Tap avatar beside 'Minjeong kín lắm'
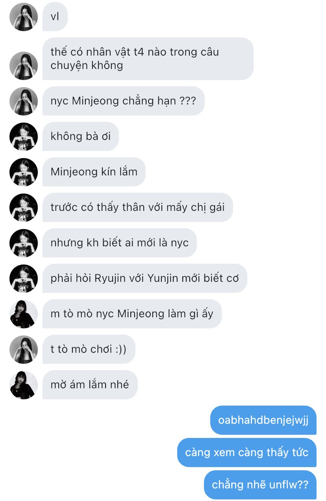Viewport: 326px width, 501px height. 24,172
